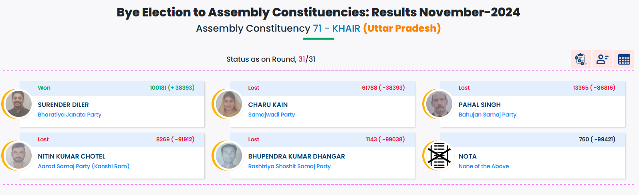Open Charu Kain's profile photo
The height and width of the screenshot is (195, 639).
click(x=229, y=104)
